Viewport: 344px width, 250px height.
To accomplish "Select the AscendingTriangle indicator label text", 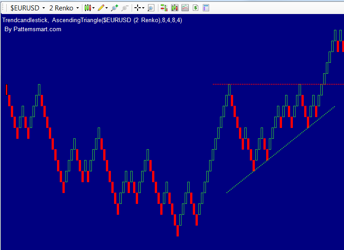I will point(117,20).
